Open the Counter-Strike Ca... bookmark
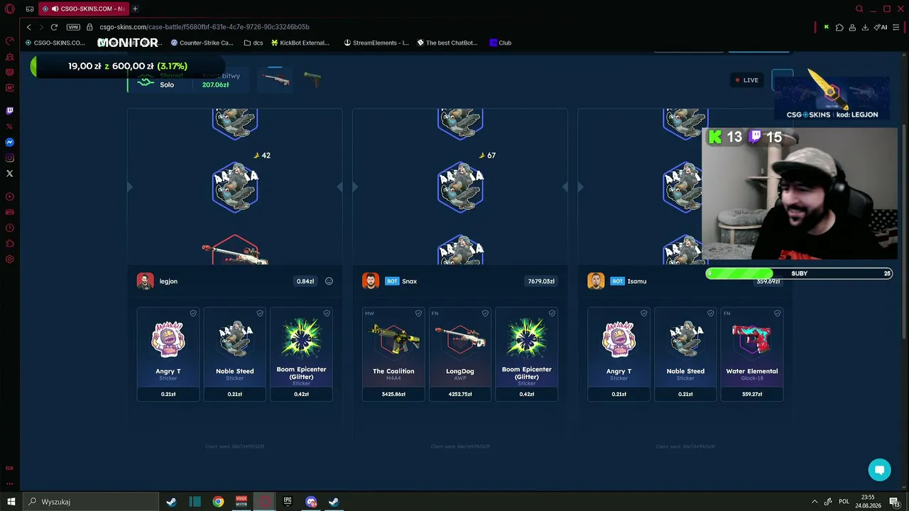Screen dimensions: 909x511 (x=202, y=43)
